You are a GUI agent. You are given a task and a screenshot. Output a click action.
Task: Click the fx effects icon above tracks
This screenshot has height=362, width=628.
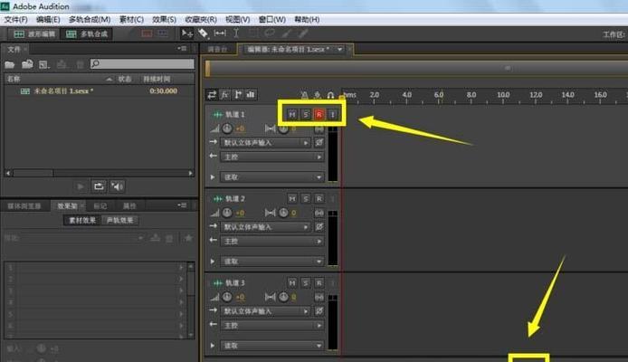click(224, 94)
